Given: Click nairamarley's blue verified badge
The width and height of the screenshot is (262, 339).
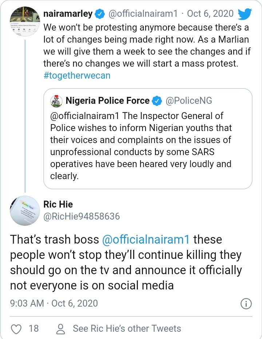Looking at the screenshot, I should click(x=99, y=14).
